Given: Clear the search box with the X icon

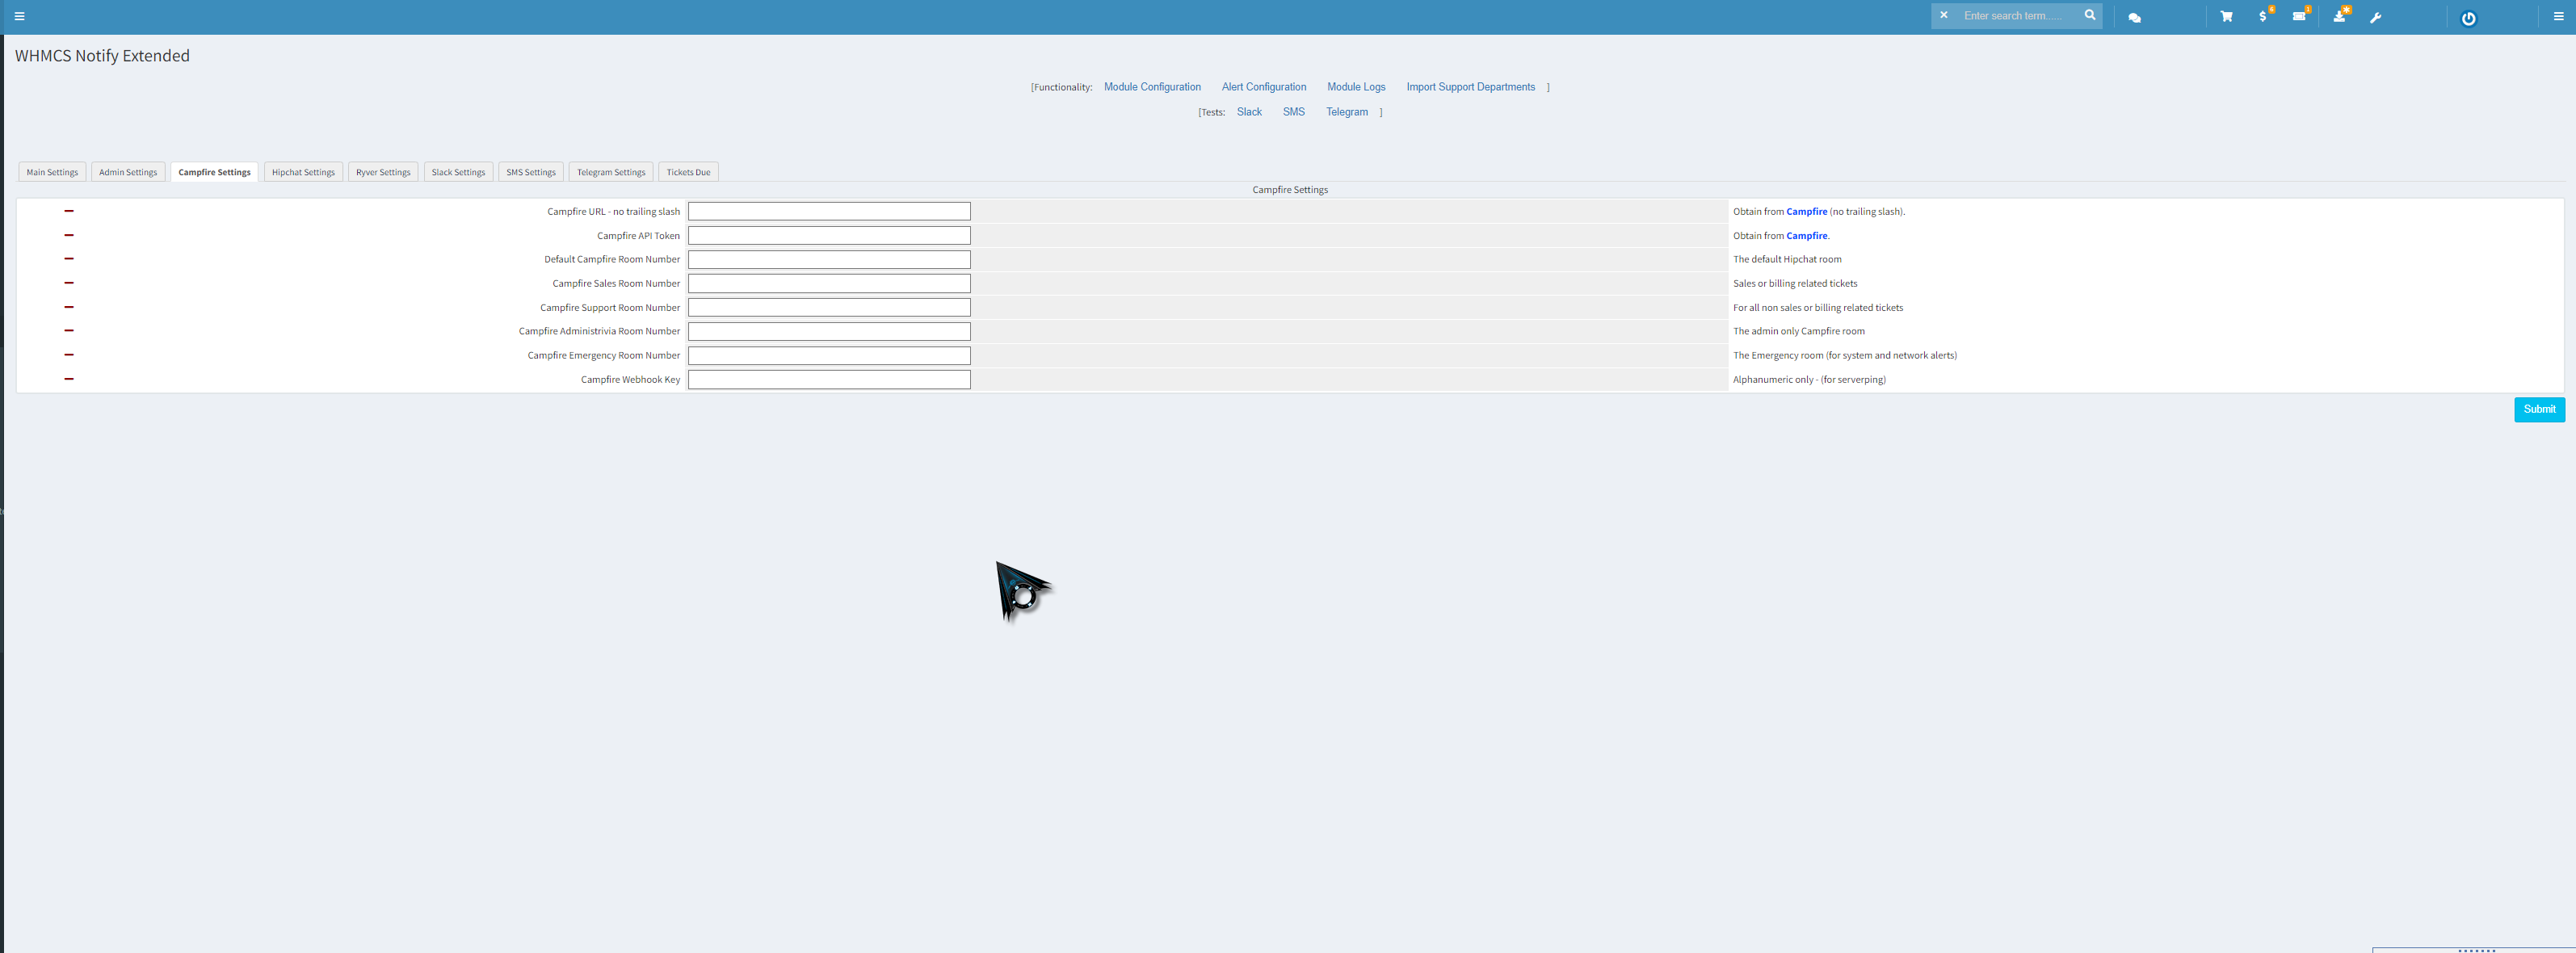Looking at the screenshot, I should pyautogui.click(x=1944, y=15).
